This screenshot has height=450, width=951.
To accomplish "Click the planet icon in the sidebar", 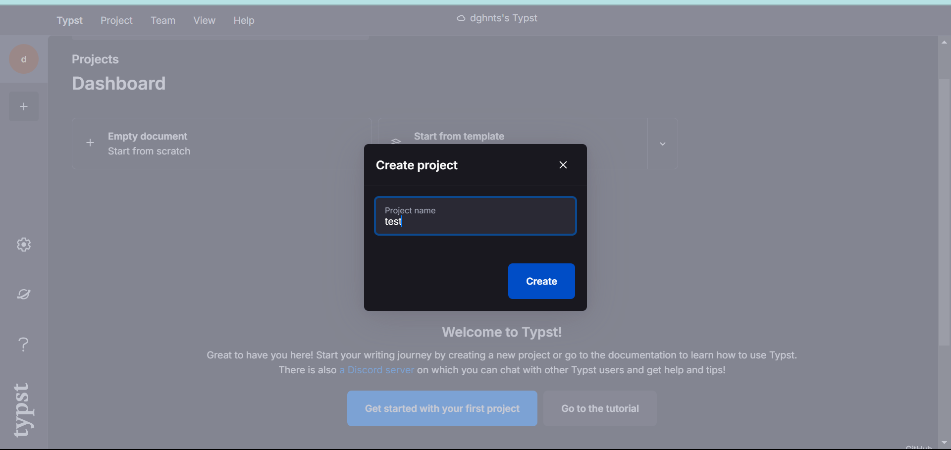I will pos(24,294).
